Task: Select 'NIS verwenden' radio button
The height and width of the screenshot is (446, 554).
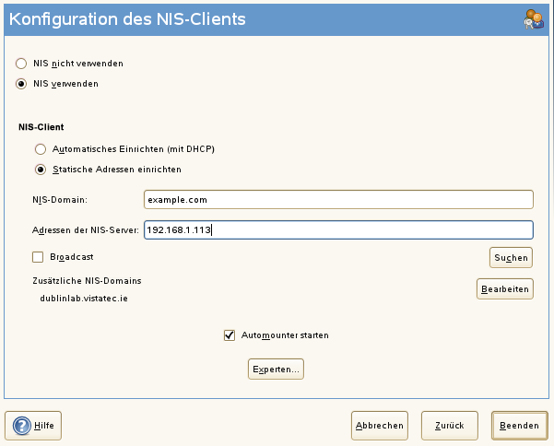Action: click(21, 84)
